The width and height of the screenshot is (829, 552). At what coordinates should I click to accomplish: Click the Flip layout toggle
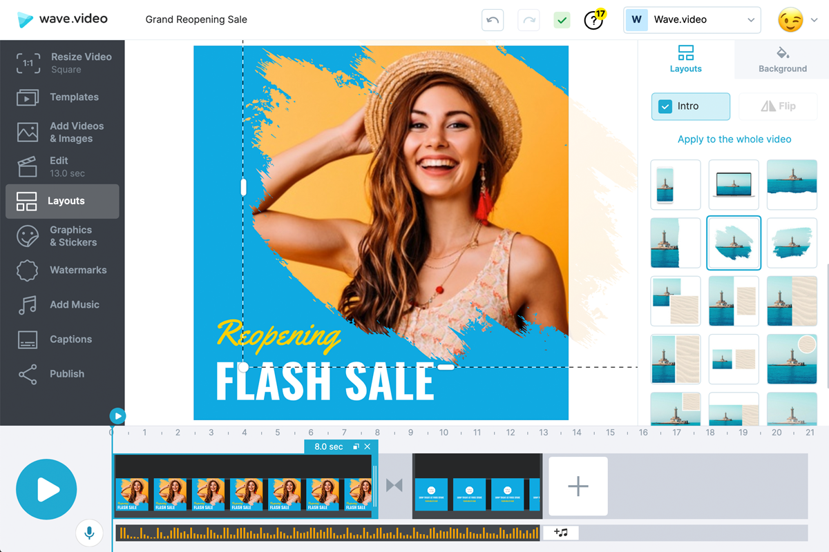click(x=778, y=106)
